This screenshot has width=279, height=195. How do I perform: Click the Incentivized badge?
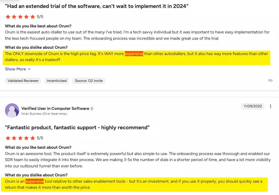pos(57,81)
